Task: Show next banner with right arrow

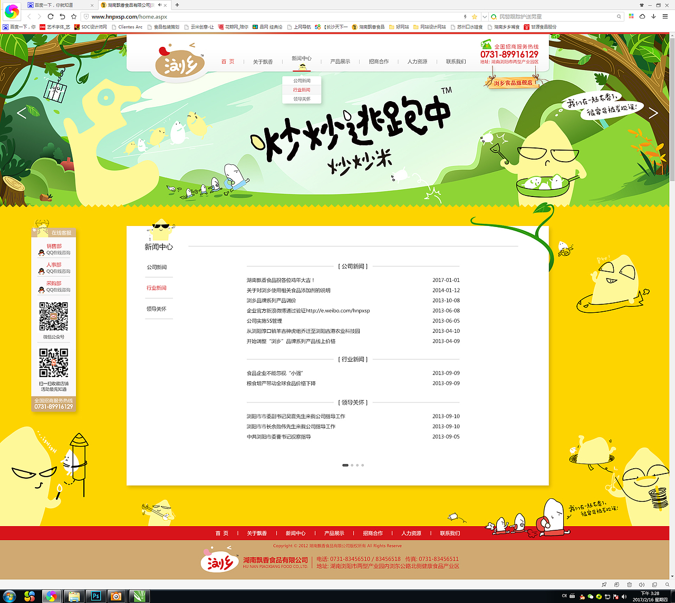Action: pyautogui.click(x=653, y=113)
